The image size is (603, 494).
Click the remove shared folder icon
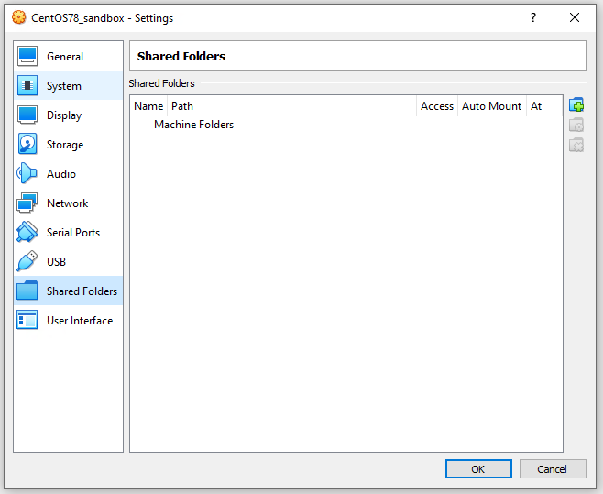pyautogui.click(x=576, y=146)
